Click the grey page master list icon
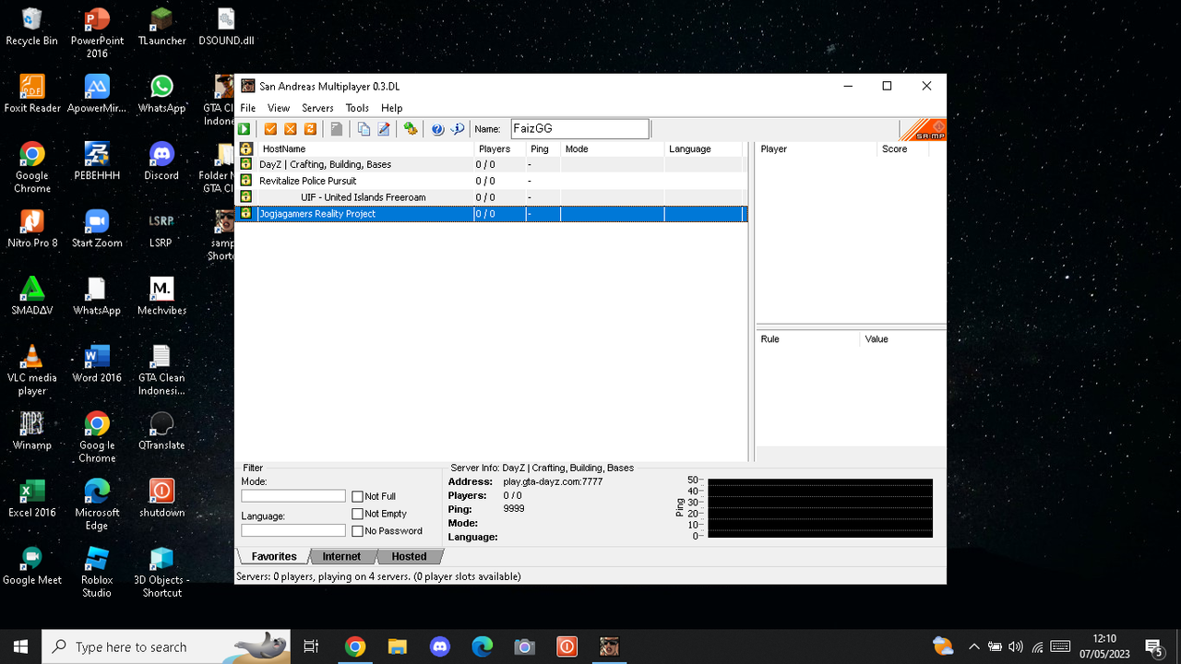This screenshot has width=1181, height=664. [x=337, y=129]
